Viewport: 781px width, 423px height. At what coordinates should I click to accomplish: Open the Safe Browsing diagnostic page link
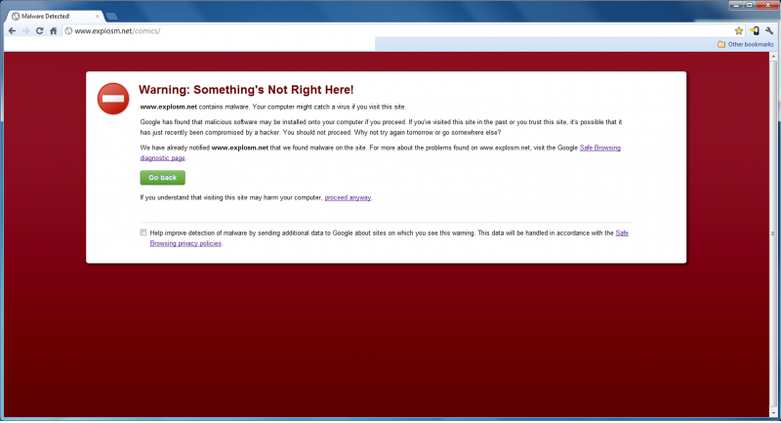(599, 148)
